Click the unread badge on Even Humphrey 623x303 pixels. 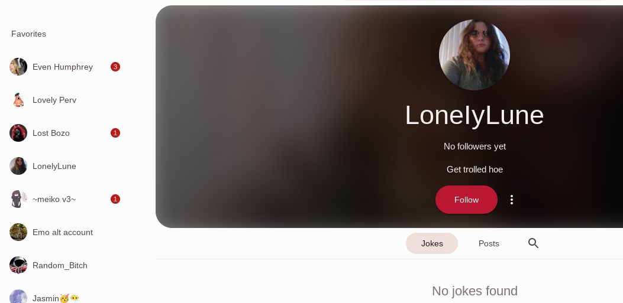click(x=115, y=67)
